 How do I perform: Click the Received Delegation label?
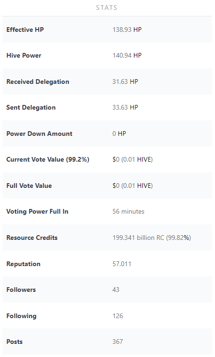click(38, 82)
